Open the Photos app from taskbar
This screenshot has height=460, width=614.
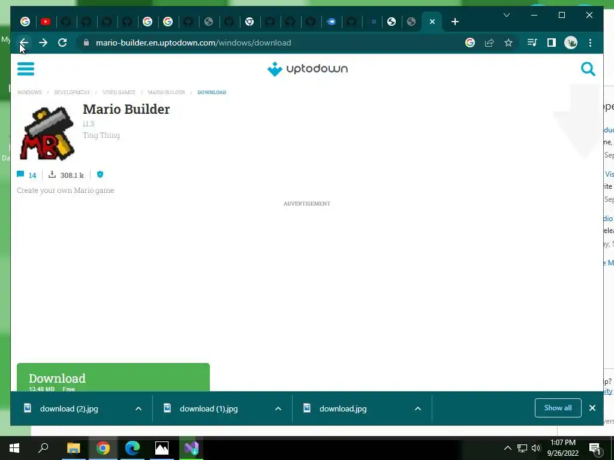pos(162,448)
